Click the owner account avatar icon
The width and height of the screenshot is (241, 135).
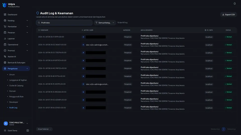(x=6, y=123)
